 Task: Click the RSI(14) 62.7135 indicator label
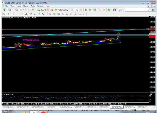click(8, 94)
